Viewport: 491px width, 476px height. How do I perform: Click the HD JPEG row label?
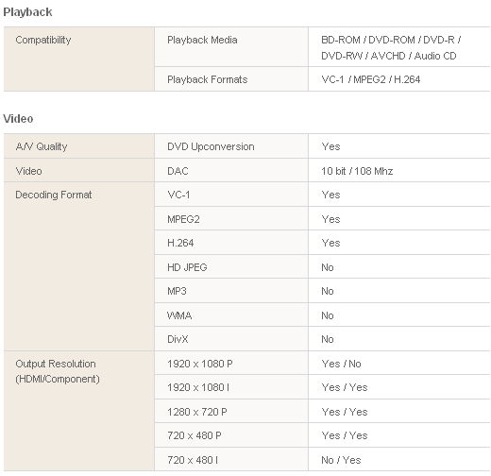pos(187,267)
